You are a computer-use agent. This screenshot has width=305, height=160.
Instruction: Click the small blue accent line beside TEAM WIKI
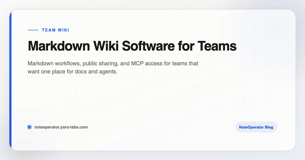[33, 30]
